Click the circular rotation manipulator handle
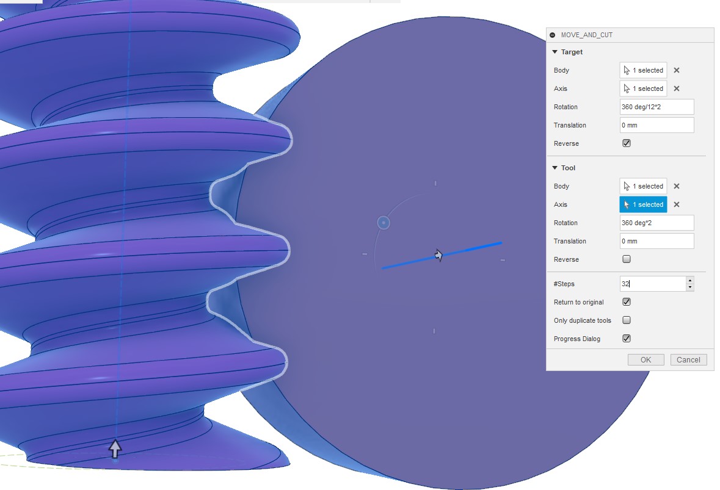720x490 pixels. [x=384, y=223]
